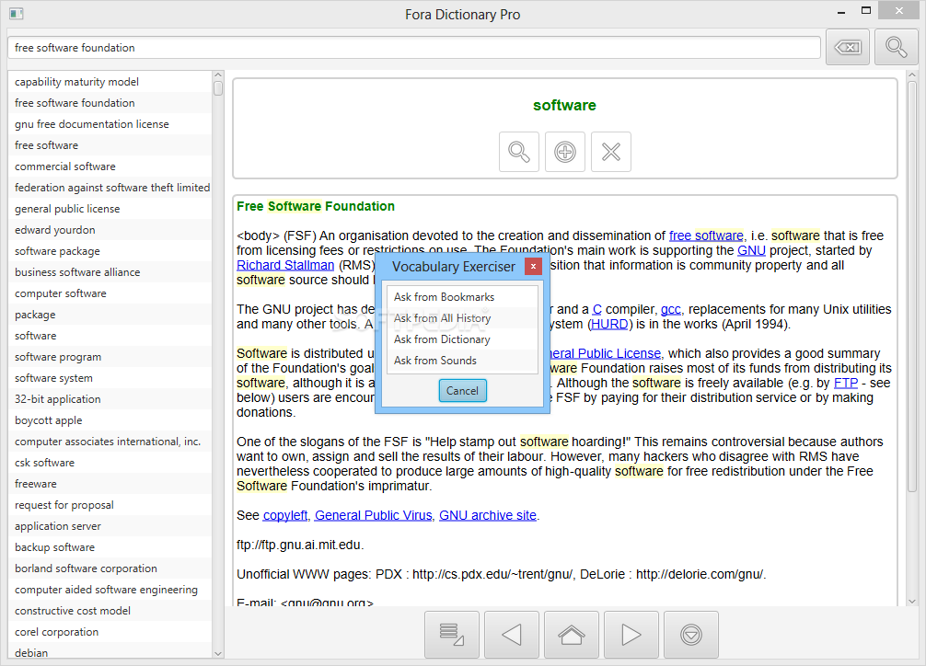Click the magnifier search button top right

[896, 47]
